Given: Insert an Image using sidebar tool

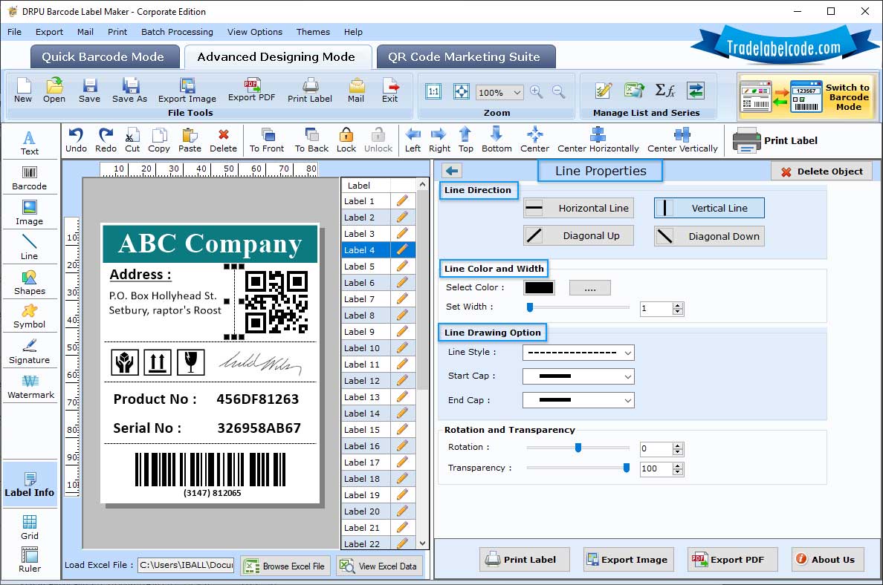Looking at the screenshot, I should pyautogui.click(x=29, y=213).
